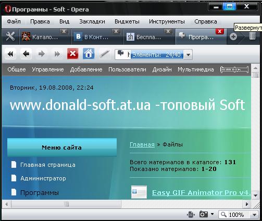262x221 pixels.
Task: Open the Правка menu
Action: [x=40, y=21]
